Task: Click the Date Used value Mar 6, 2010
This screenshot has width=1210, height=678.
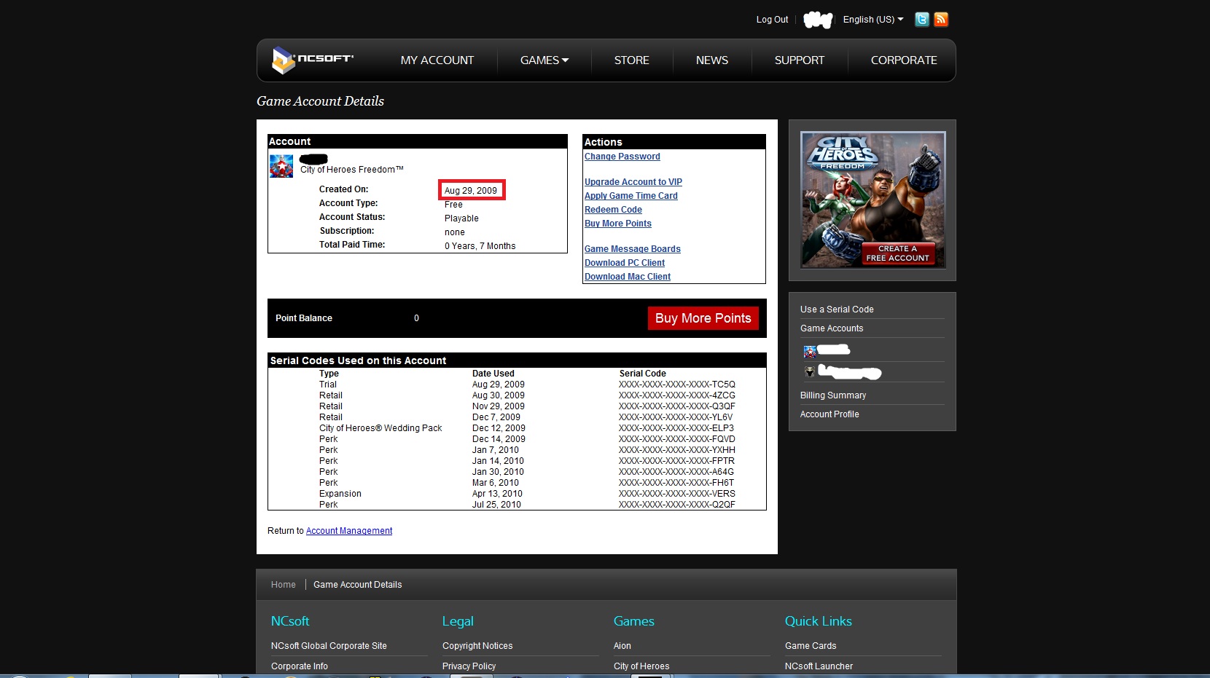Action: click(x=496, y=483)
